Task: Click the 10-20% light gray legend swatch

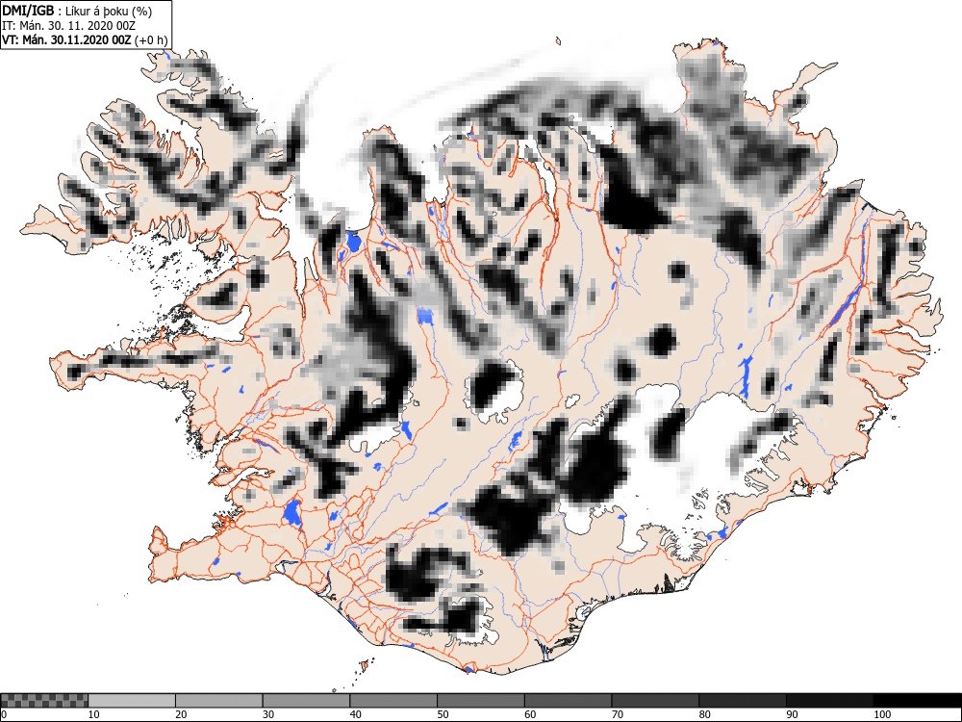Action: click(x=132, y=701)
